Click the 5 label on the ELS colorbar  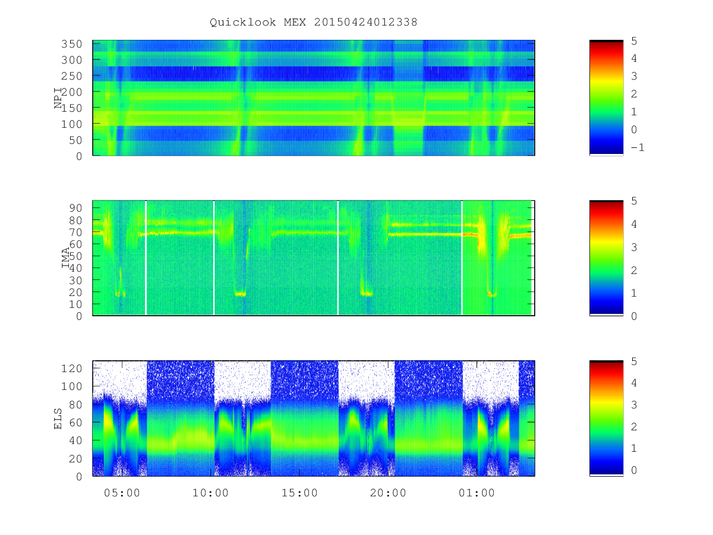(633, 361)
